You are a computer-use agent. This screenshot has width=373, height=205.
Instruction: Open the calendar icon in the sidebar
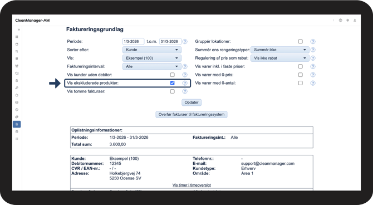17,44
